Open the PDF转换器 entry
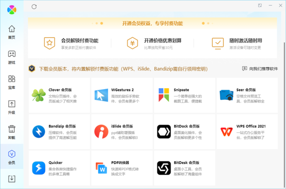 [x=122, y=168]
